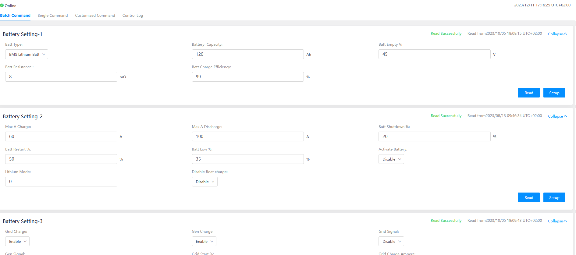Viewport: 576px width, 255px height.
Task: Click the Max A Charge input field
Action: tap(61, 136)
